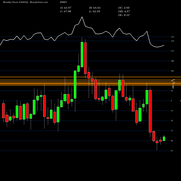Click the 118 price axis label
Screen dimensions: 181x181
(173, 37)
